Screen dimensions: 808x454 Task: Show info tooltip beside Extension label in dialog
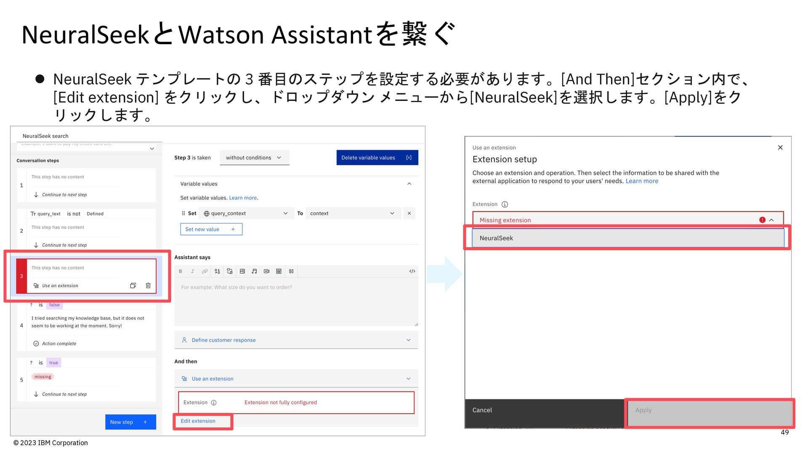pos(505,204)
